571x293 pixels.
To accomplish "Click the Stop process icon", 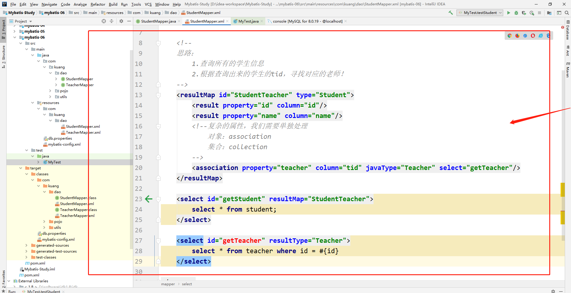I will 539,13.
